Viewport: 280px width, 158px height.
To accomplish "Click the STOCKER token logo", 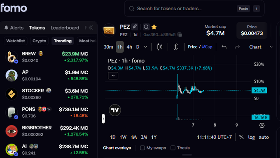I will (x=12, y=94).
